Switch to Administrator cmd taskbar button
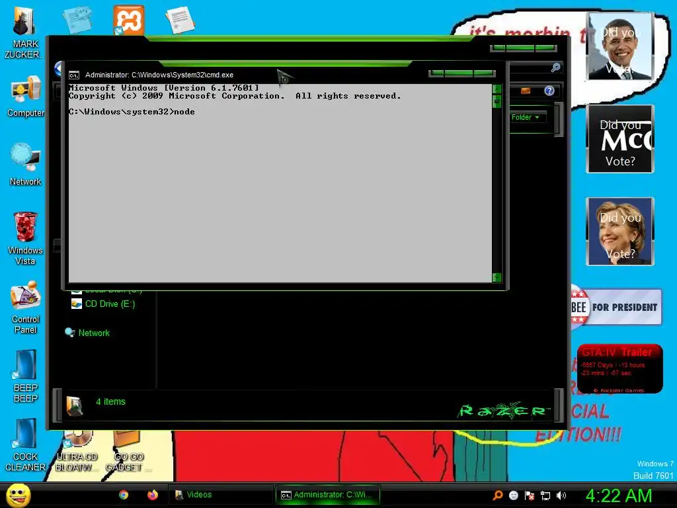Image resolution: width=677 pixels, height=508 pixels. point(328,495)
